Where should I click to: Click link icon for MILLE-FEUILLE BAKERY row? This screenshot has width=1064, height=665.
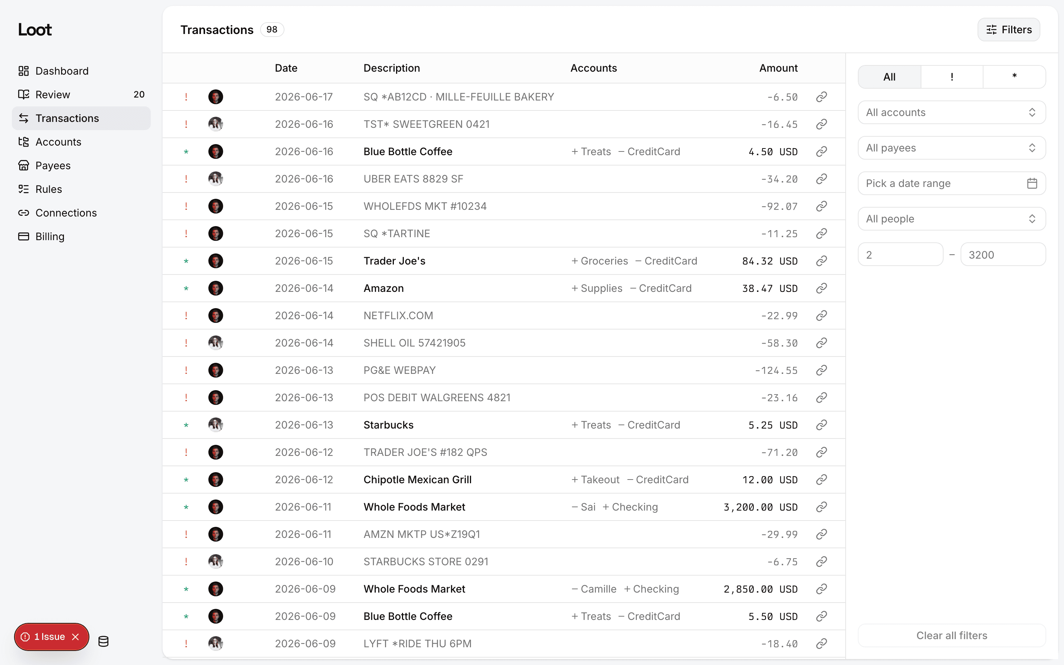(x=821, y=97)
